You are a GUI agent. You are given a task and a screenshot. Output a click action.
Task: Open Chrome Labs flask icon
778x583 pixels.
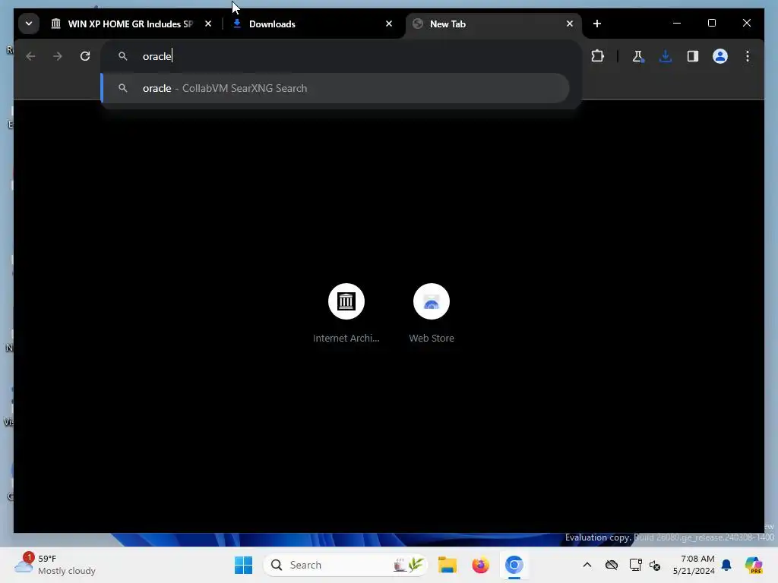[638, 56]
